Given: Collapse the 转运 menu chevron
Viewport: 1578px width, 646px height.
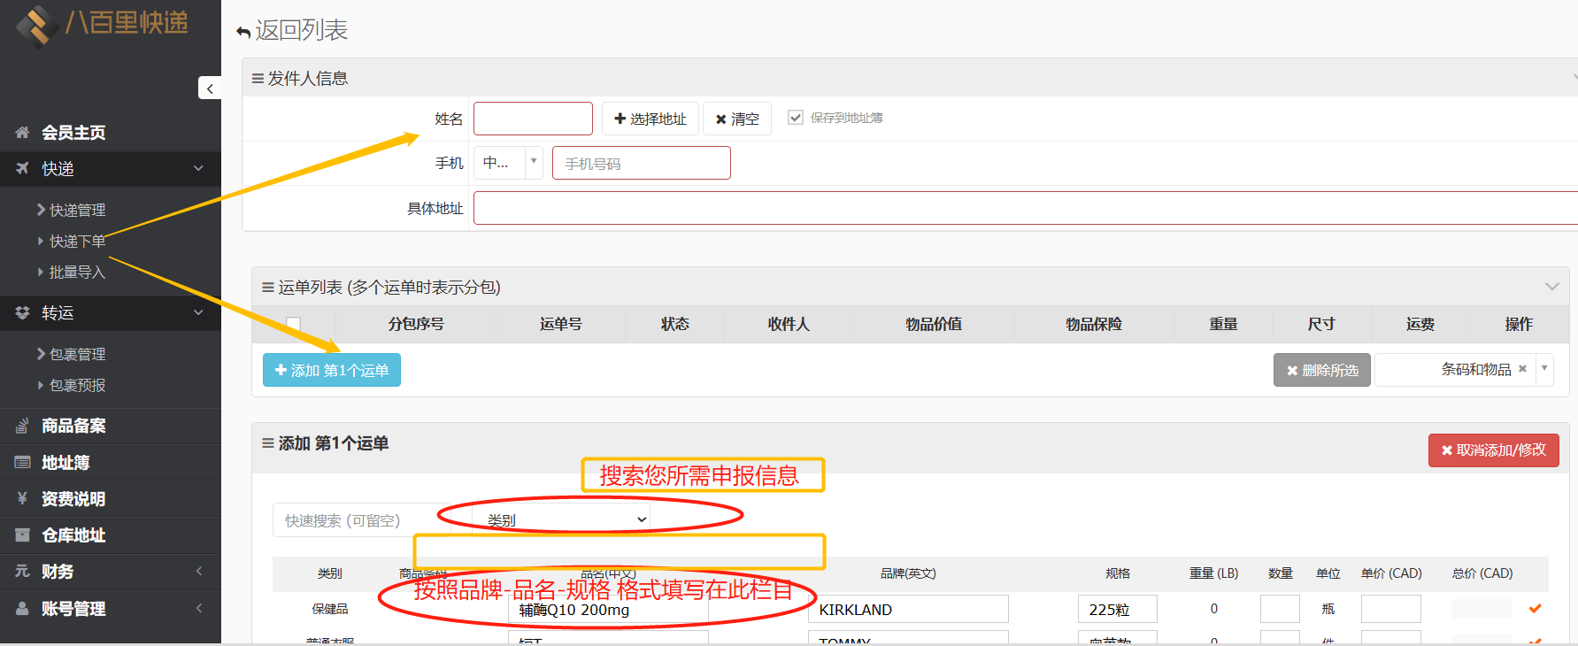Looking at the screenshot, I should tap(198, 312).
